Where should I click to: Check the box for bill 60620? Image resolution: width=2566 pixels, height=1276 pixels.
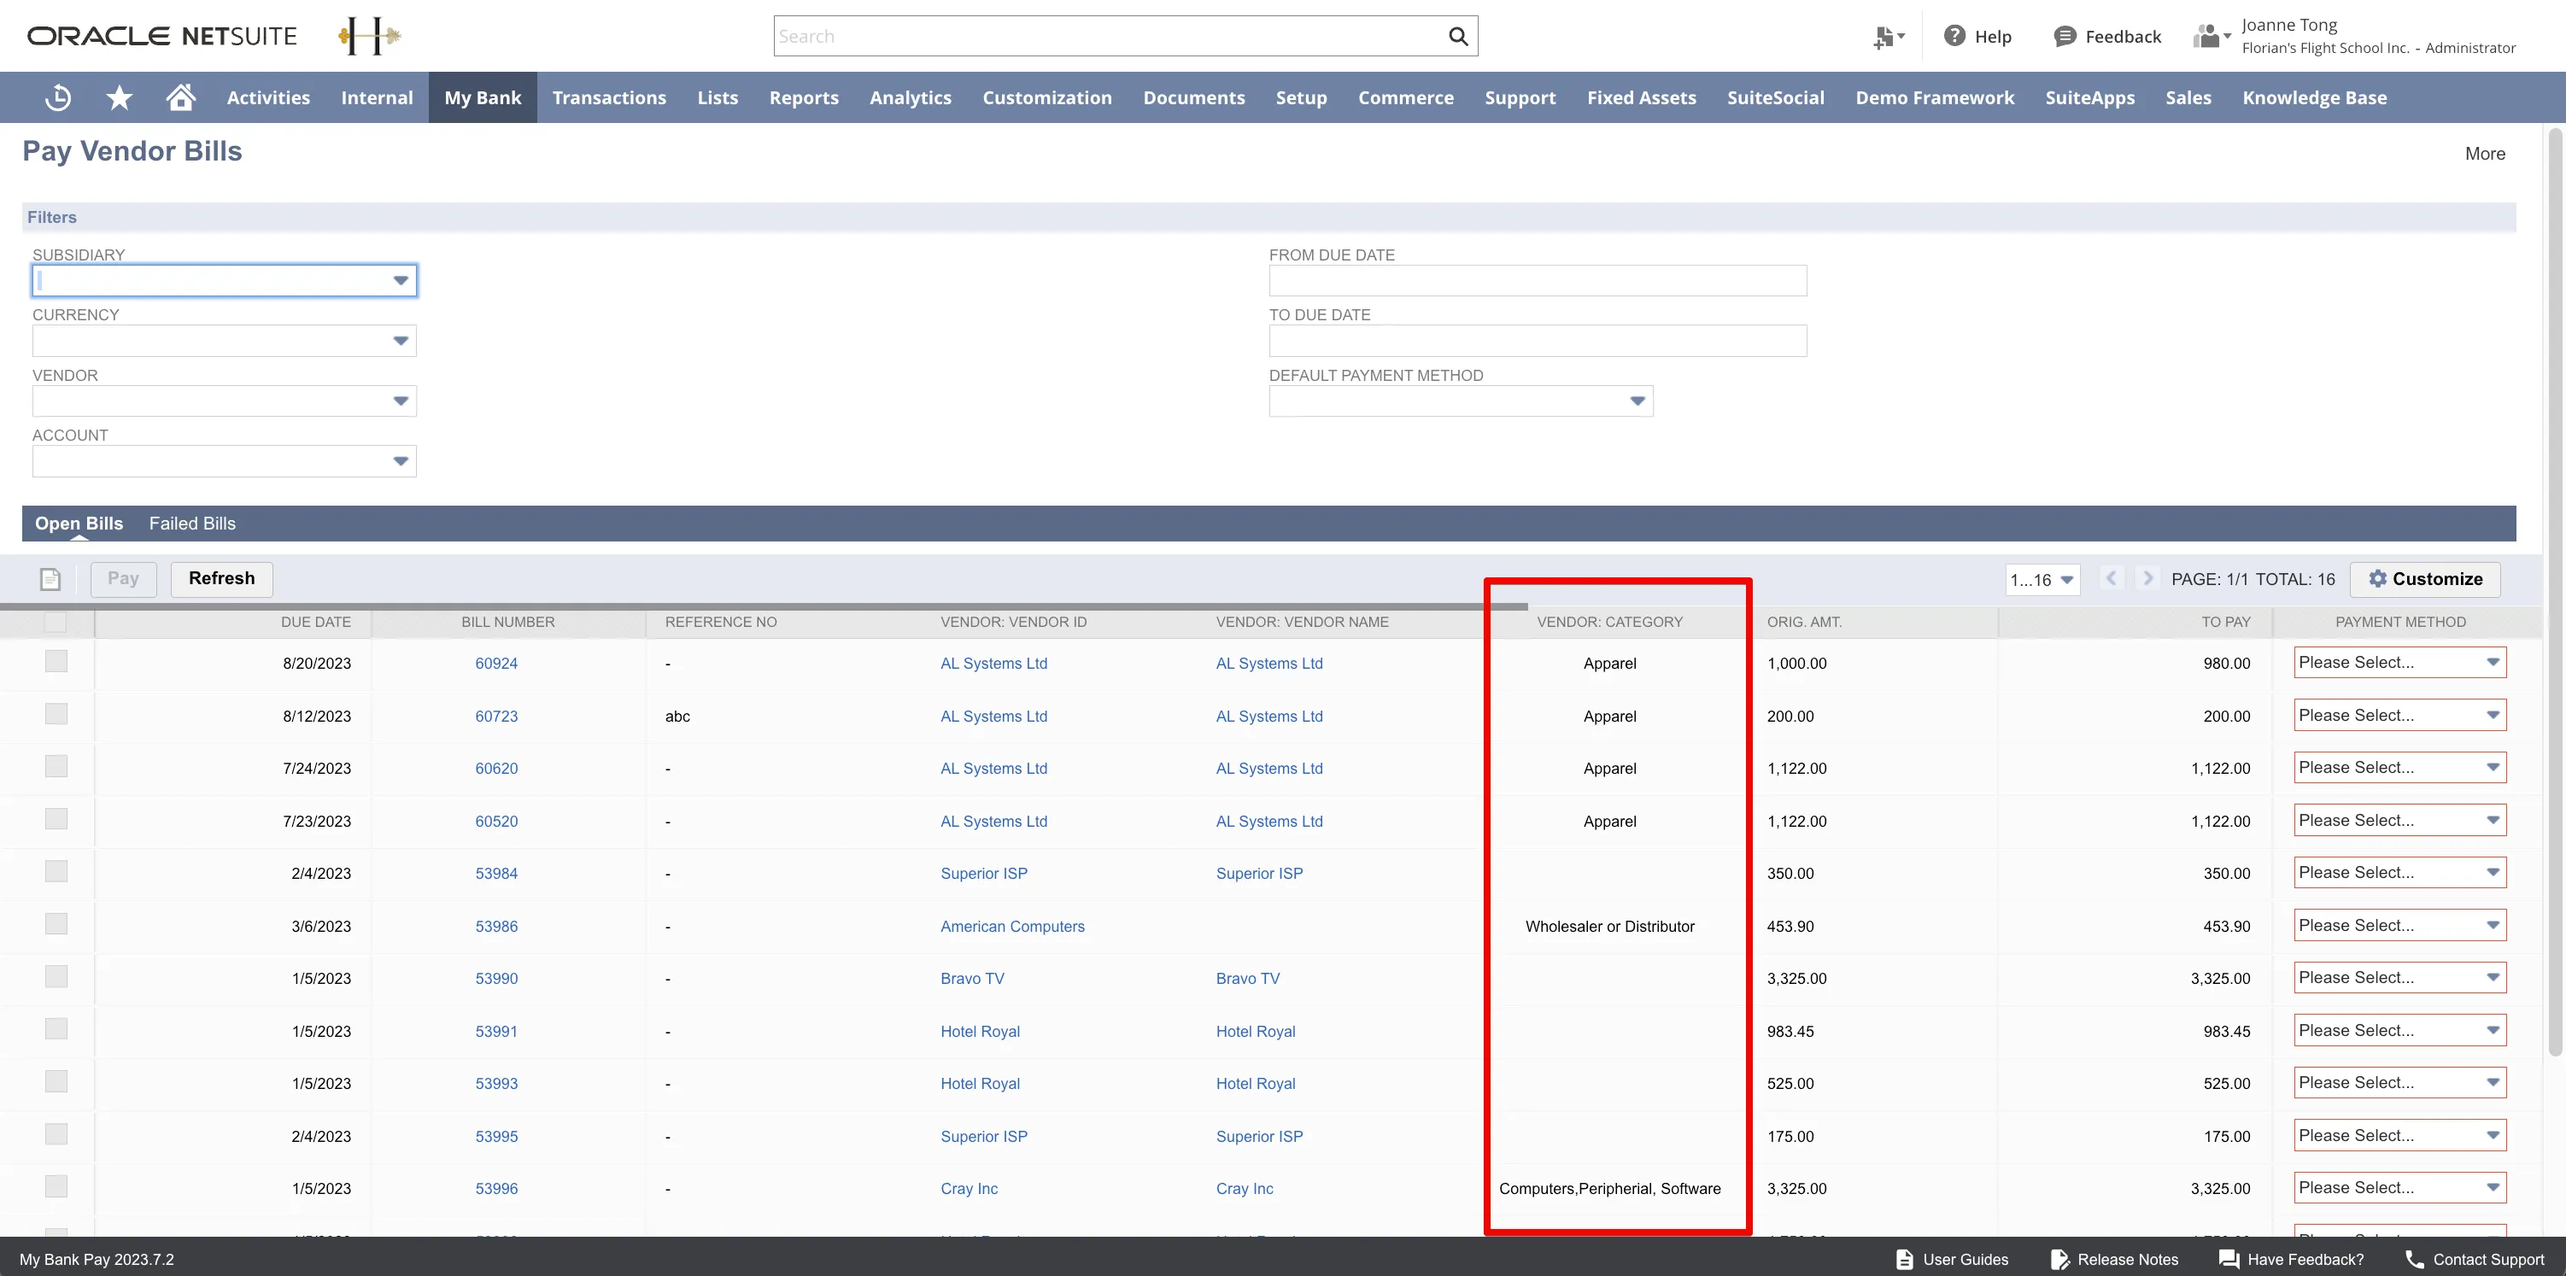56,766
